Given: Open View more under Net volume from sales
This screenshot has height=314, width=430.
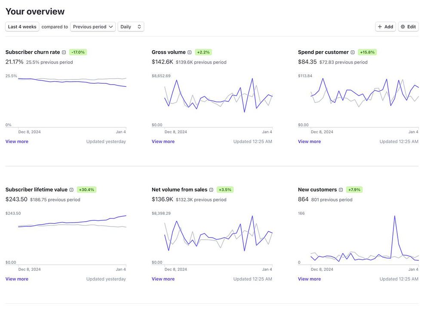Looking at the screenshot, I should 163,279.
